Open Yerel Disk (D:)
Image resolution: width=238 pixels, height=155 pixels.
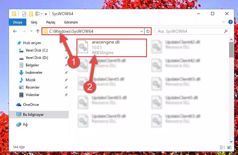tap(37, 58)
